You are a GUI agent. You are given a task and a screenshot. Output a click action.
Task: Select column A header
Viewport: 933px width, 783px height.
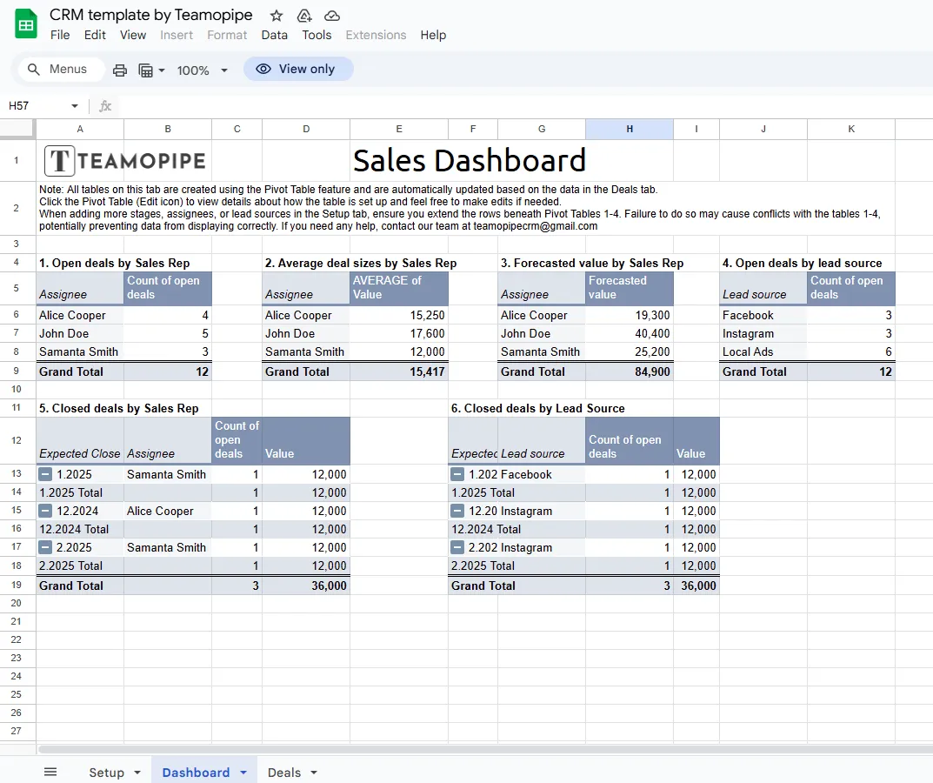(x=80, y=129)
